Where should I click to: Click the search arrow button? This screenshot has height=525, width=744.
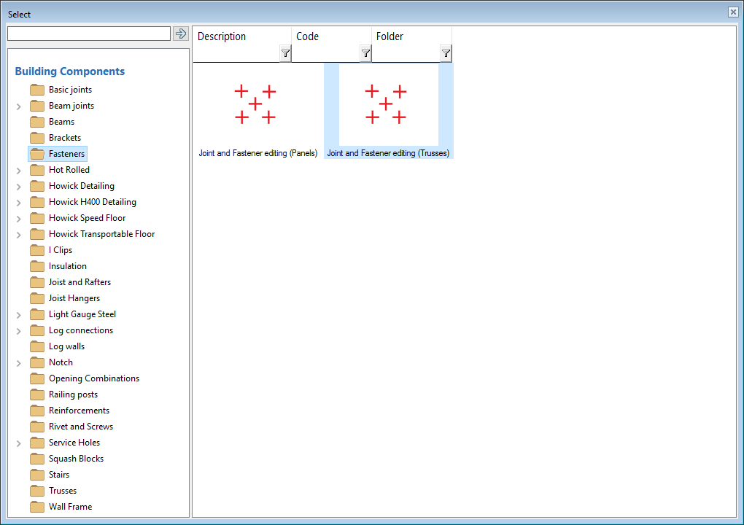coord(180,34)
